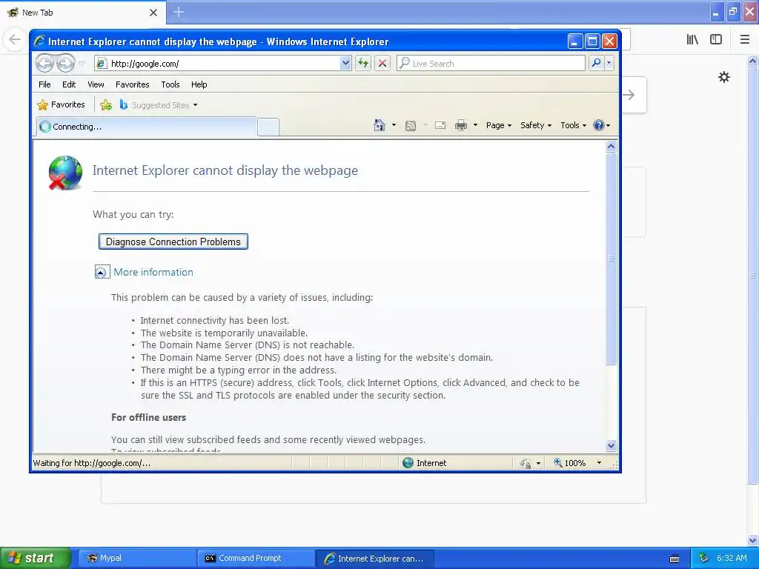Click the Windows start button
This screenshot has height=569, width=759.
(x=36, y=558)
